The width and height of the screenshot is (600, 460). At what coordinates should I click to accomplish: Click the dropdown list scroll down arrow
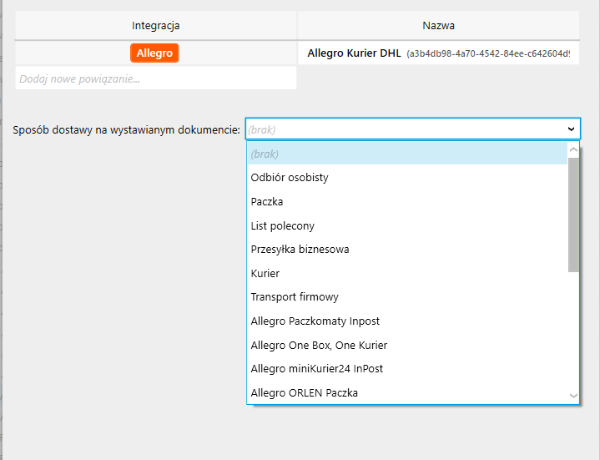(573, 396)
